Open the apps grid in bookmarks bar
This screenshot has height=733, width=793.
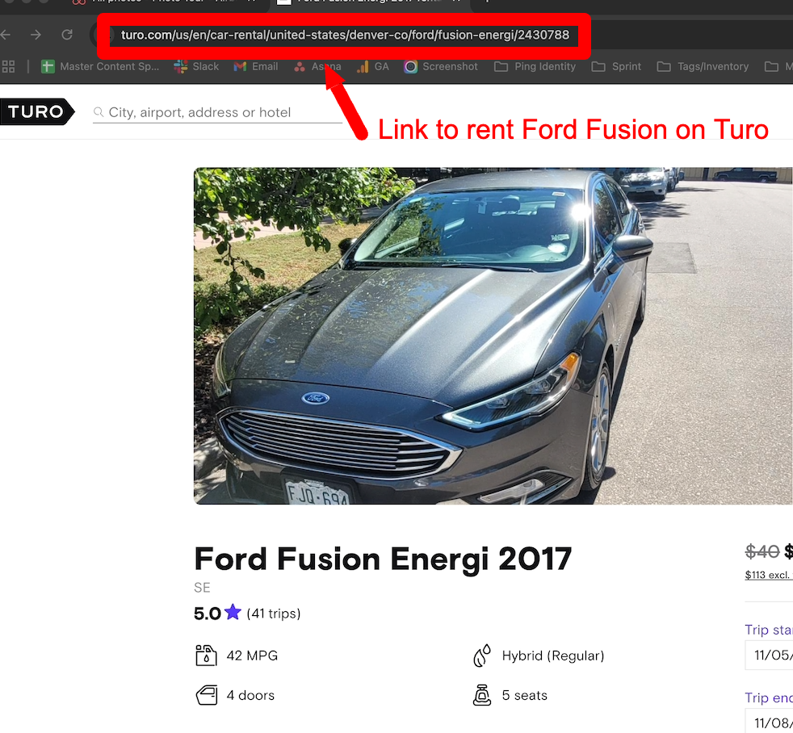tap(8, 67)
